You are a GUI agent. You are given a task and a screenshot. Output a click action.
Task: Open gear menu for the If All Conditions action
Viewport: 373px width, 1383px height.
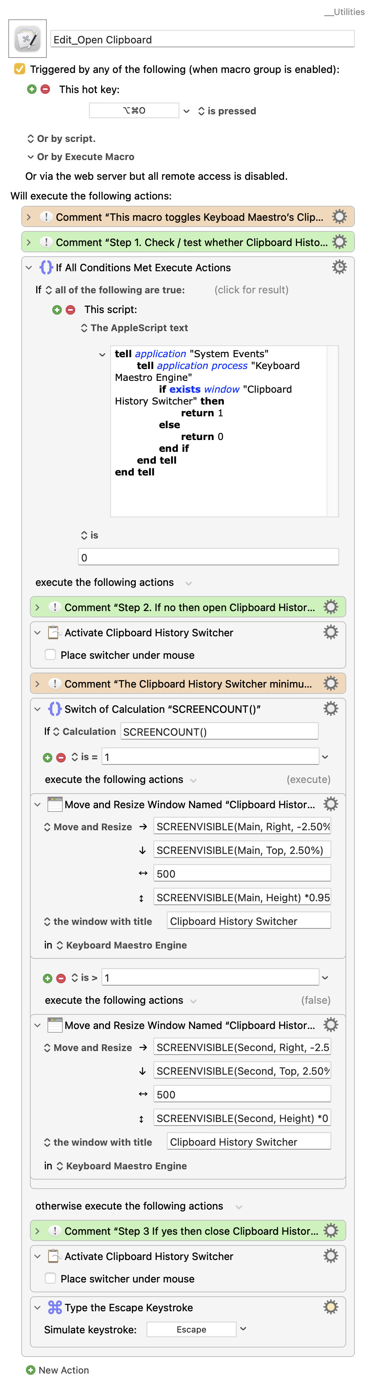click(339, 267)
